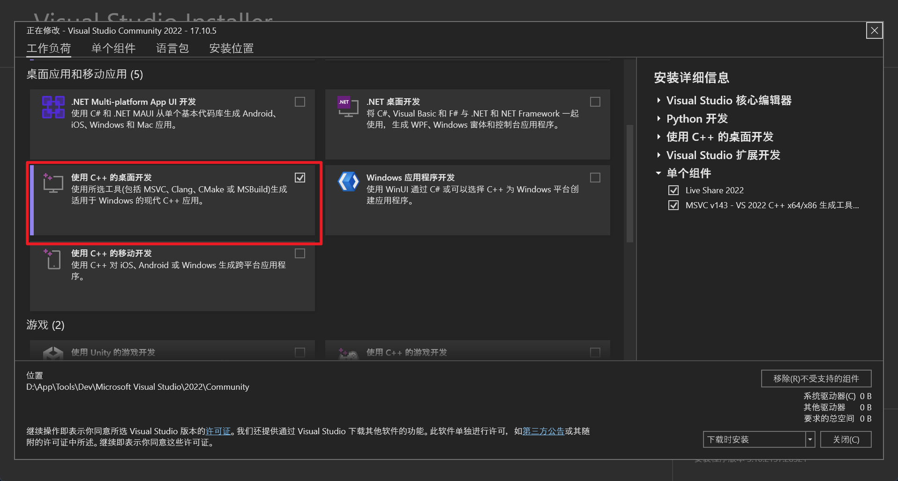Open the 下载时安装 dropdown arrow
Viewport: 898px width, 481px height.
pyautogui.click(x=810, y=440)
